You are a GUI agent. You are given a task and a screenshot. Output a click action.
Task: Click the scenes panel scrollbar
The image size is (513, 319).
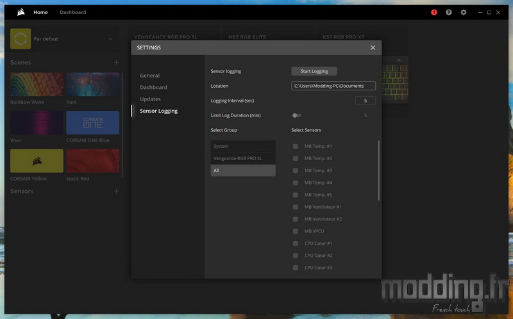click(122, 125)
